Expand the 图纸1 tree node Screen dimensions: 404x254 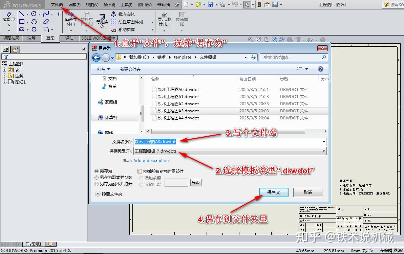(4, 82)
